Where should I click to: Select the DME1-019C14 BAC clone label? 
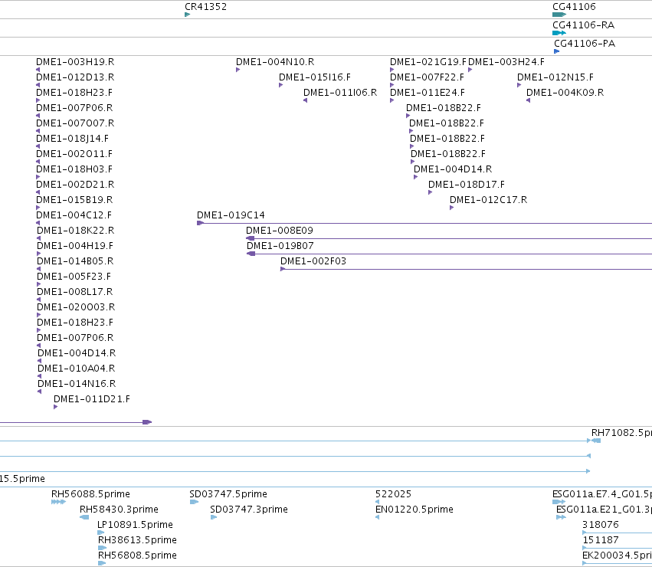point(231,215)
